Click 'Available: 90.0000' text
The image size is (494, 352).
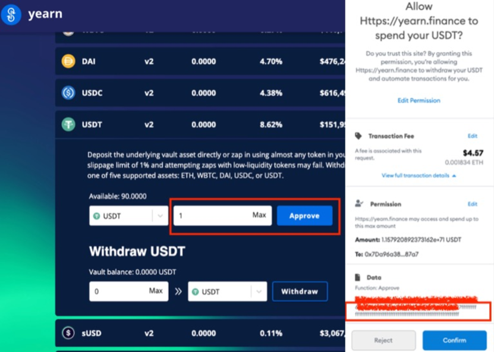[x=118, y=196]
